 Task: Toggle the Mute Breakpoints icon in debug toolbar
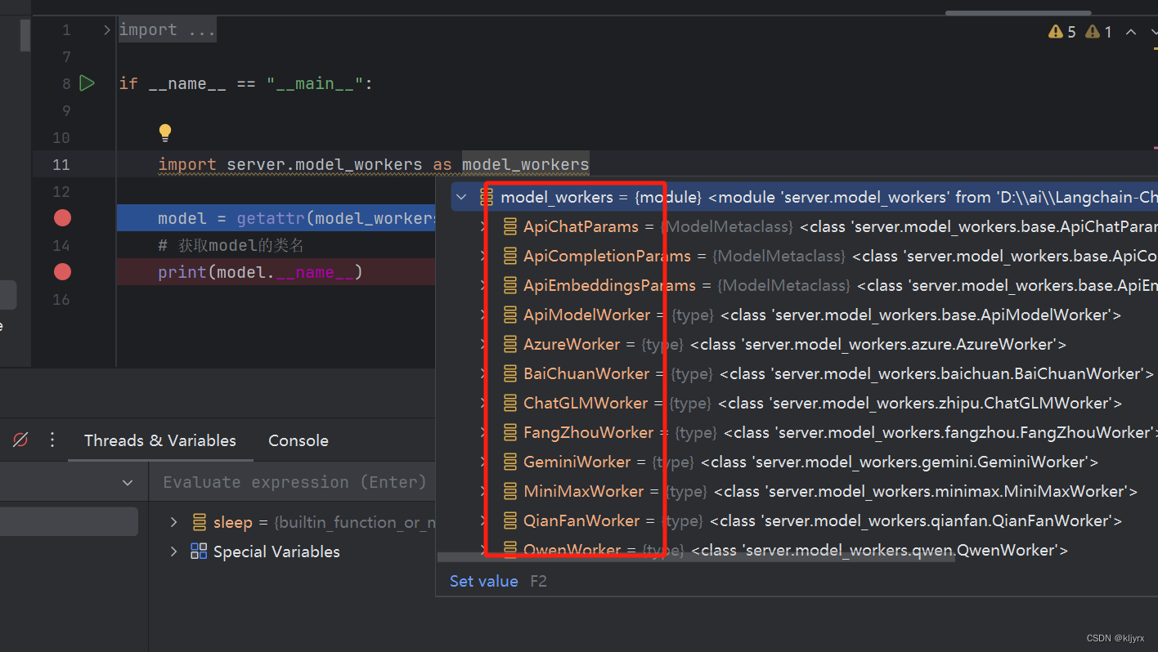(20, 440)
